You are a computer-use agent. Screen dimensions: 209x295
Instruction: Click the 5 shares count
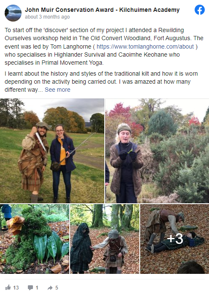click(x=57, y=288)
